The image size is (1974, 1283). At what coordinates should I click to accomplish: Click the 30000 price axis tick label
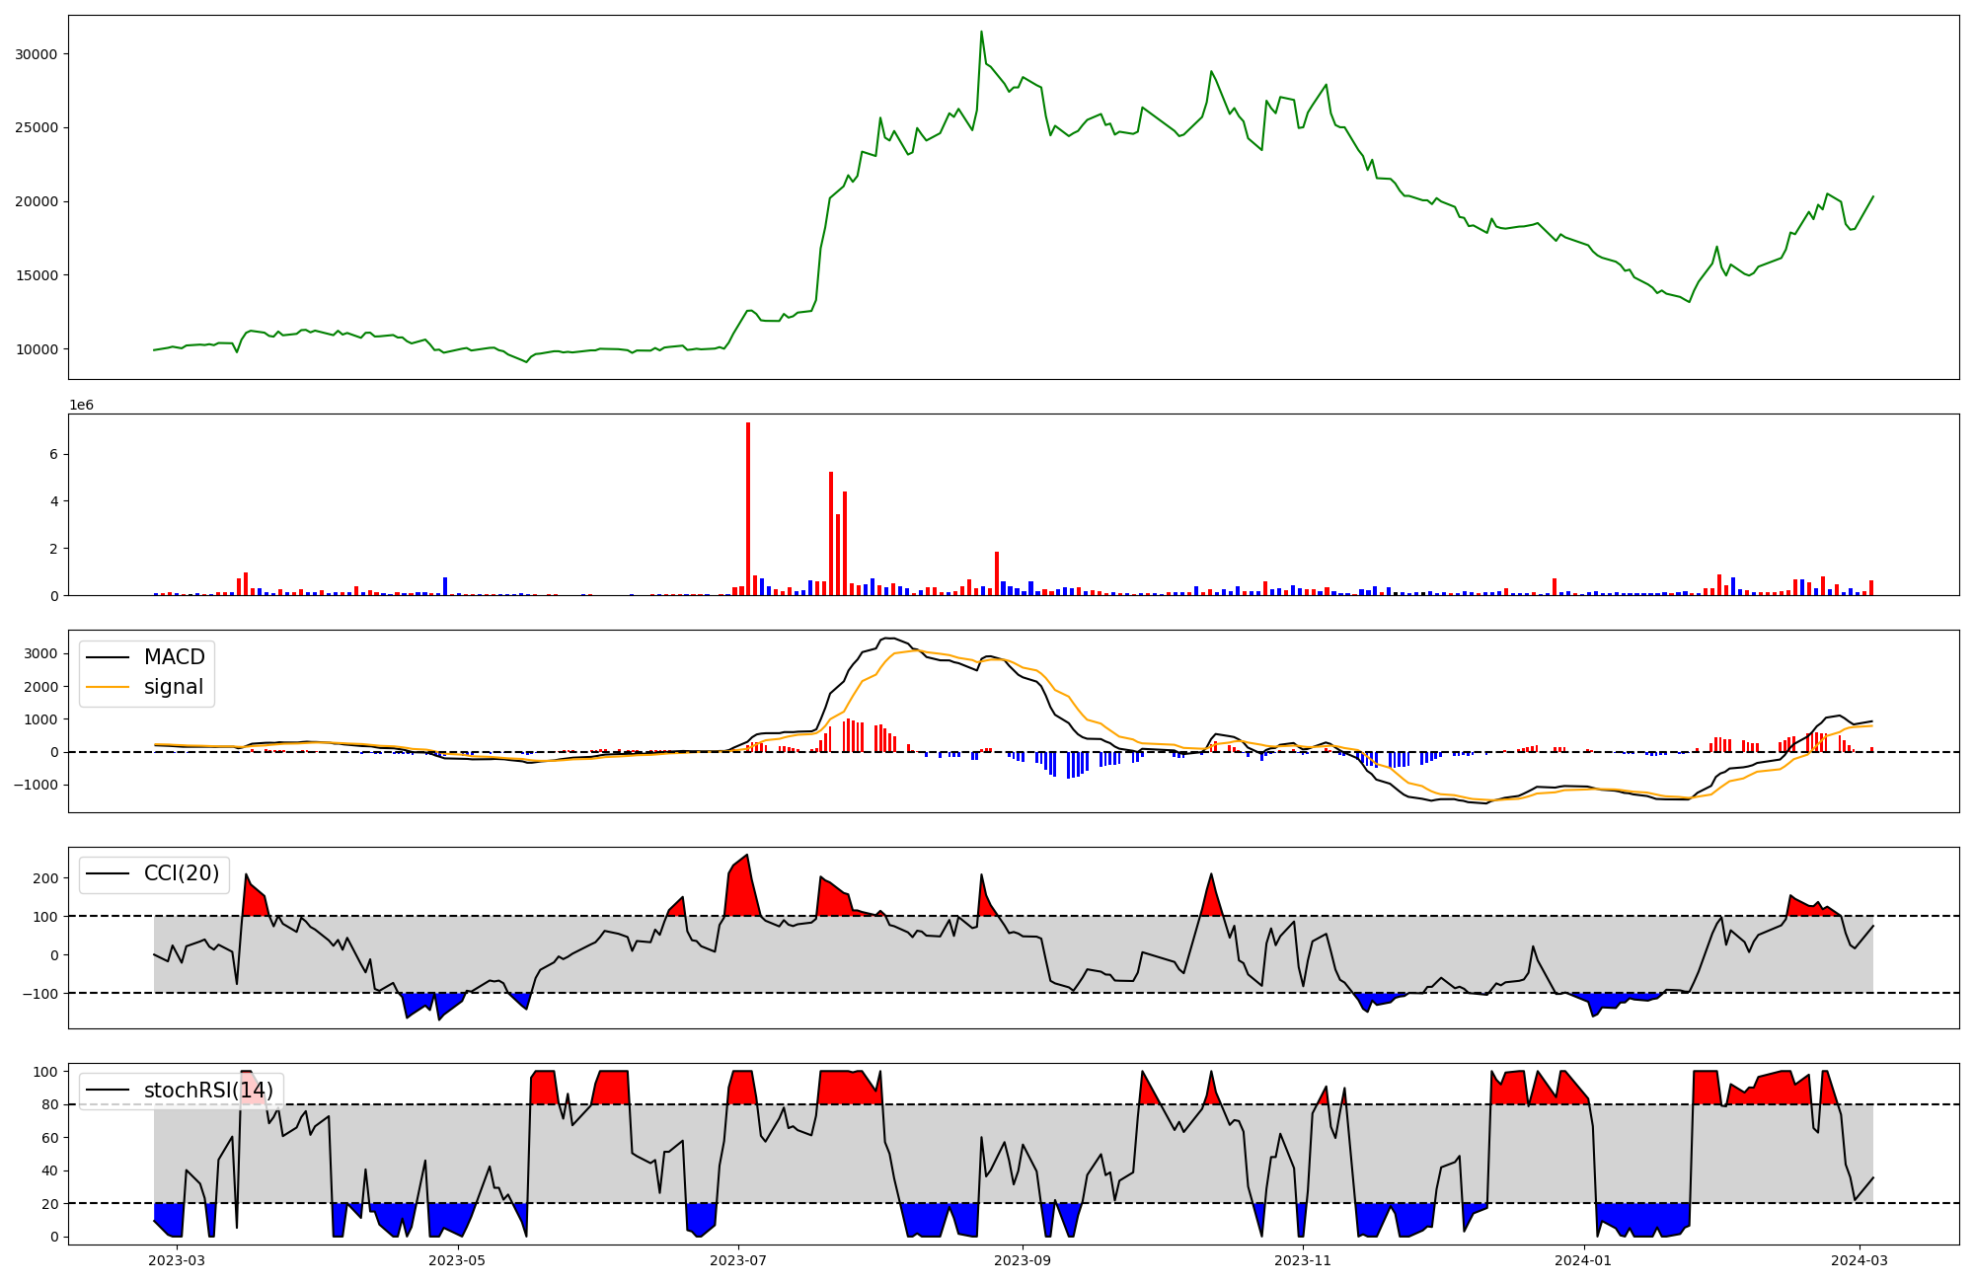[x=37, y=54]
